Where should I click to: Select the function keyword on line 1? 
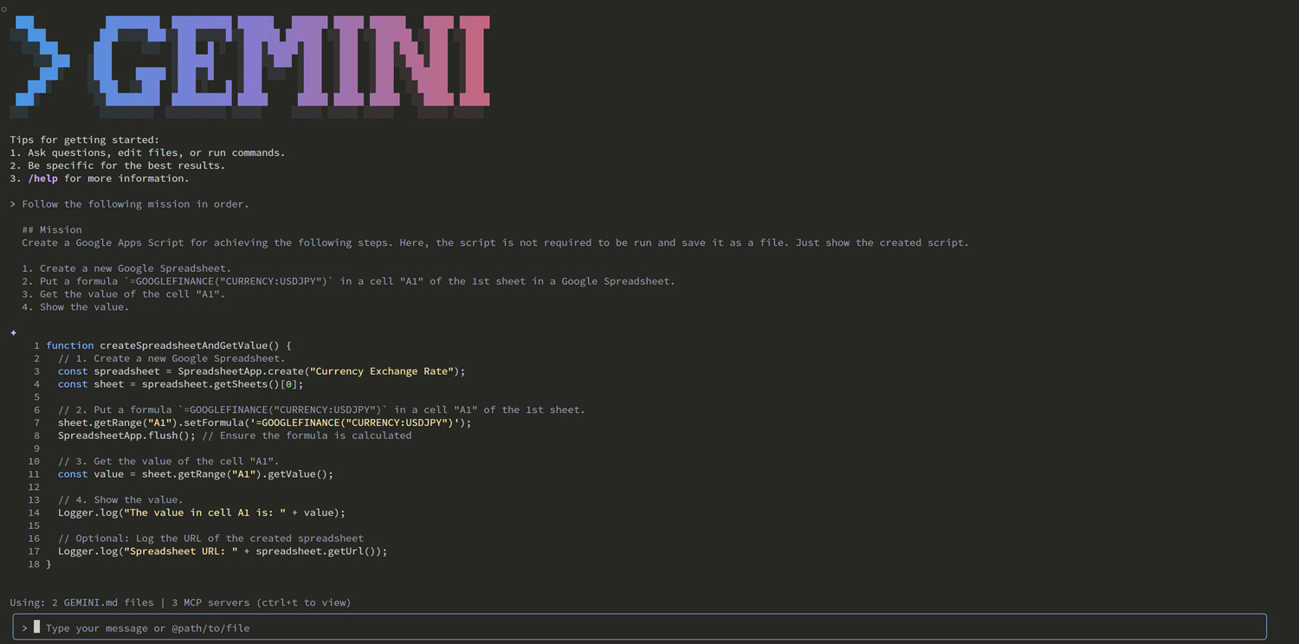coord(70,345)
